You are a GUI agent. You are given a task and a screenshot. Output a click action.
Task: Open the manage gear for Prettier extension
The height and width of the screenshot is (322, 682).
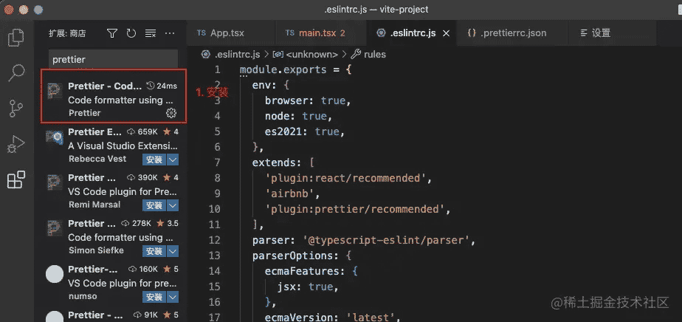coord(171,113)
